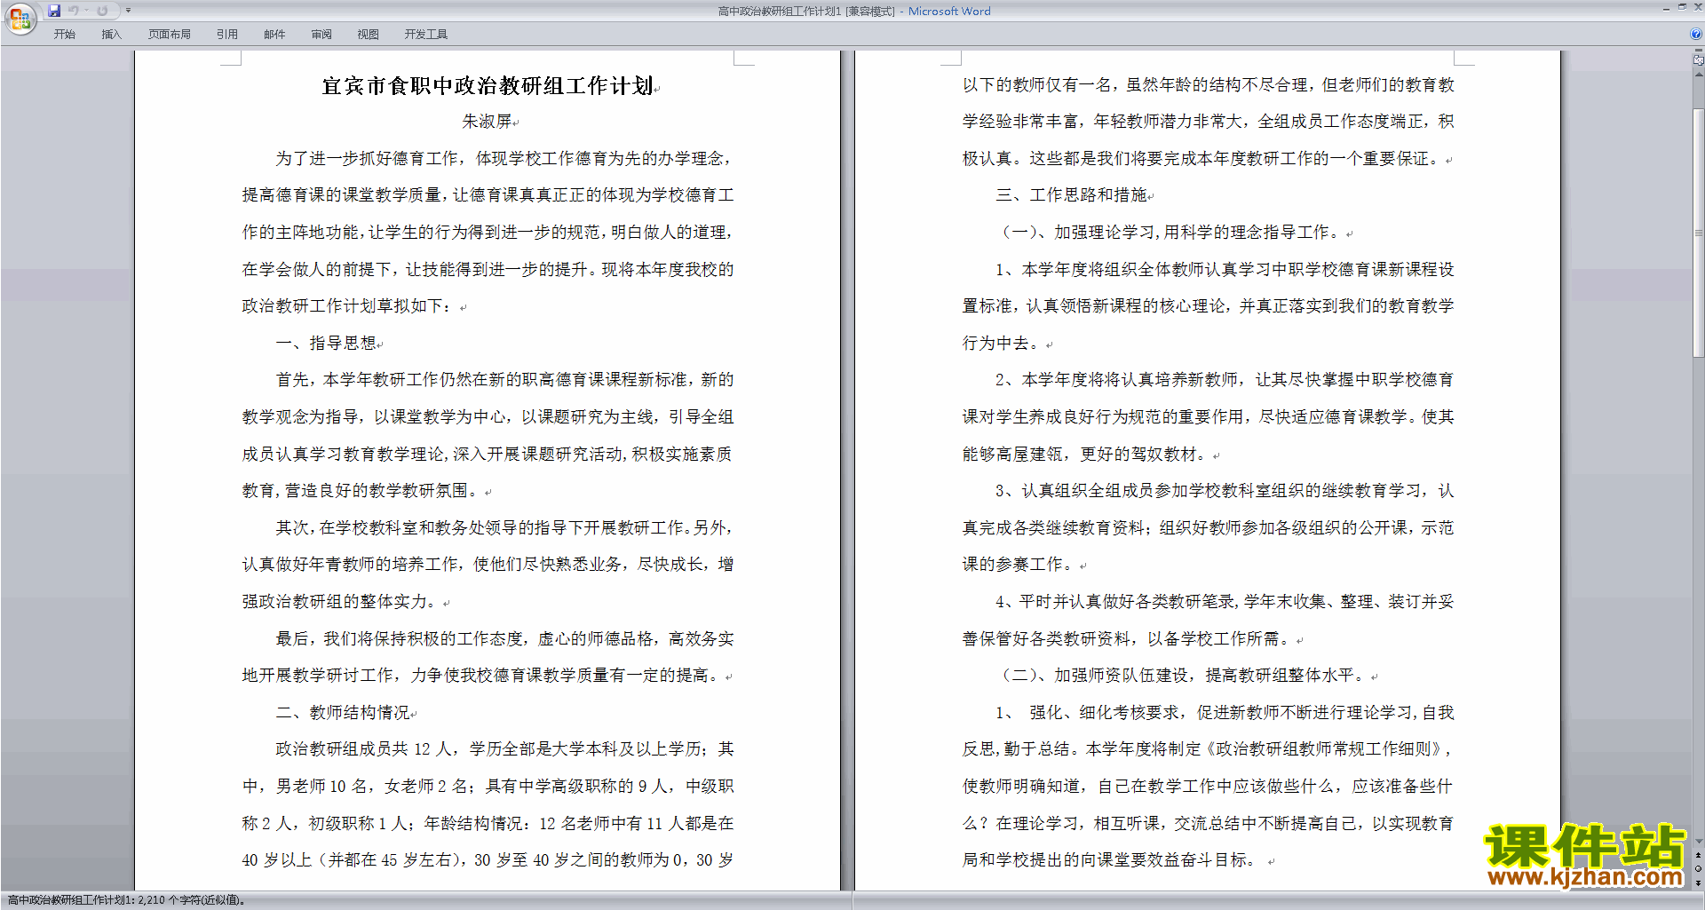Open the 开发工具 ribbon tab

426,35
